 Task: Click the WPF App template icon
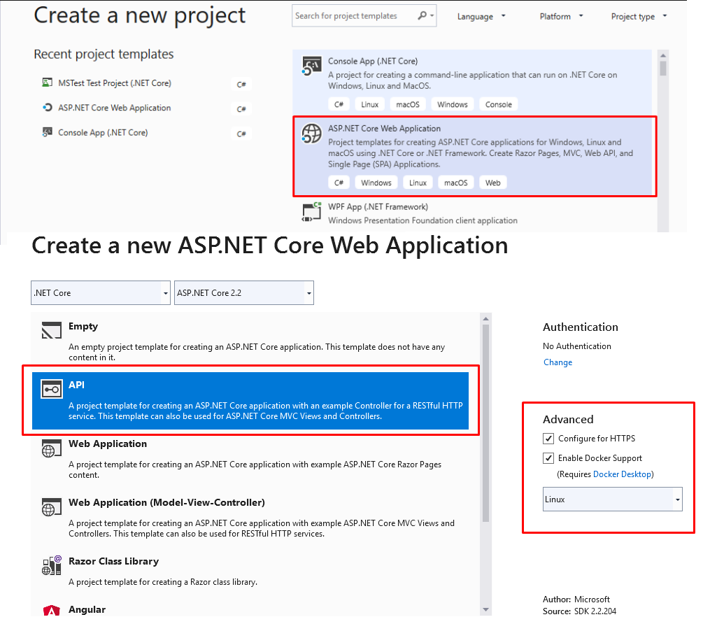311,212
